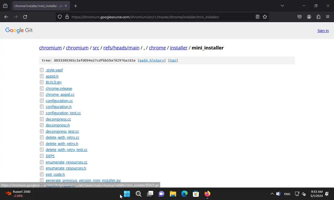Viewport: 334px width, 200px height.
Task: Expand the system tray hidden icons chevron
Action: [272, 194]
